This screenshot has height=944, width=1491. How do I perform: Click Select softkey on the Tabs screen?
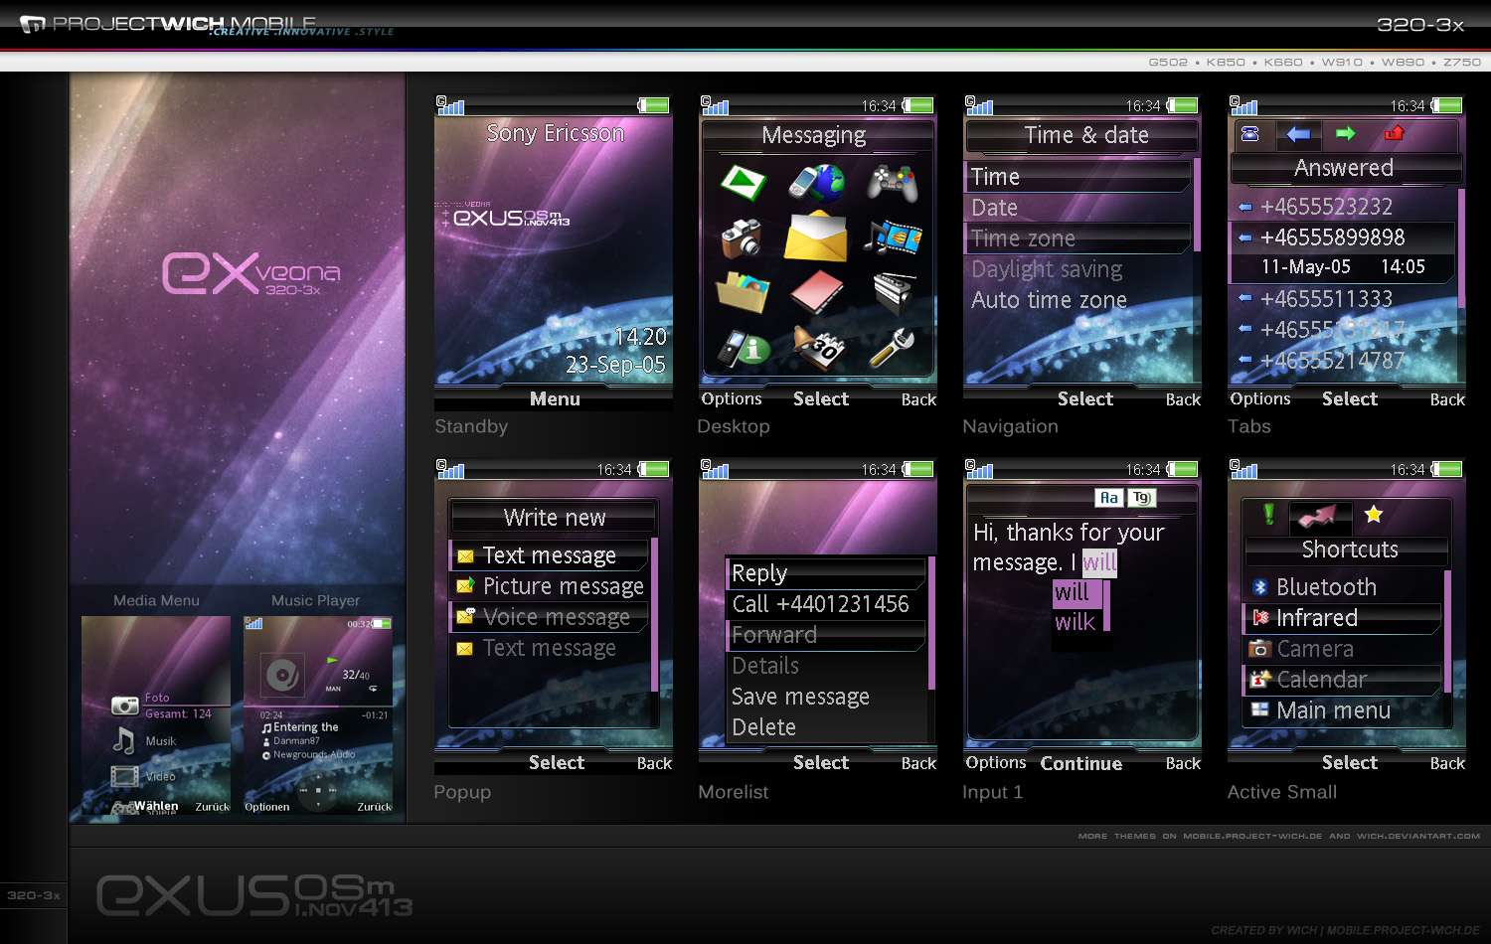(x=1350, y=398)
